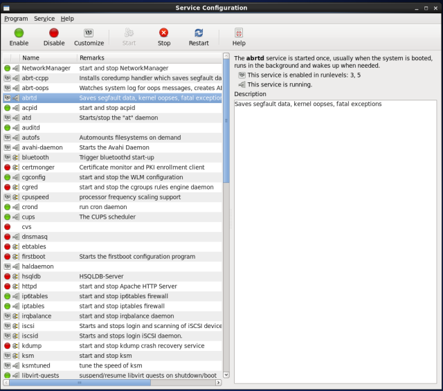The width and height of the screenshot is (443, 391).
Task: Click the running-state icon beside abrt-ccpp
Action: 16,78
